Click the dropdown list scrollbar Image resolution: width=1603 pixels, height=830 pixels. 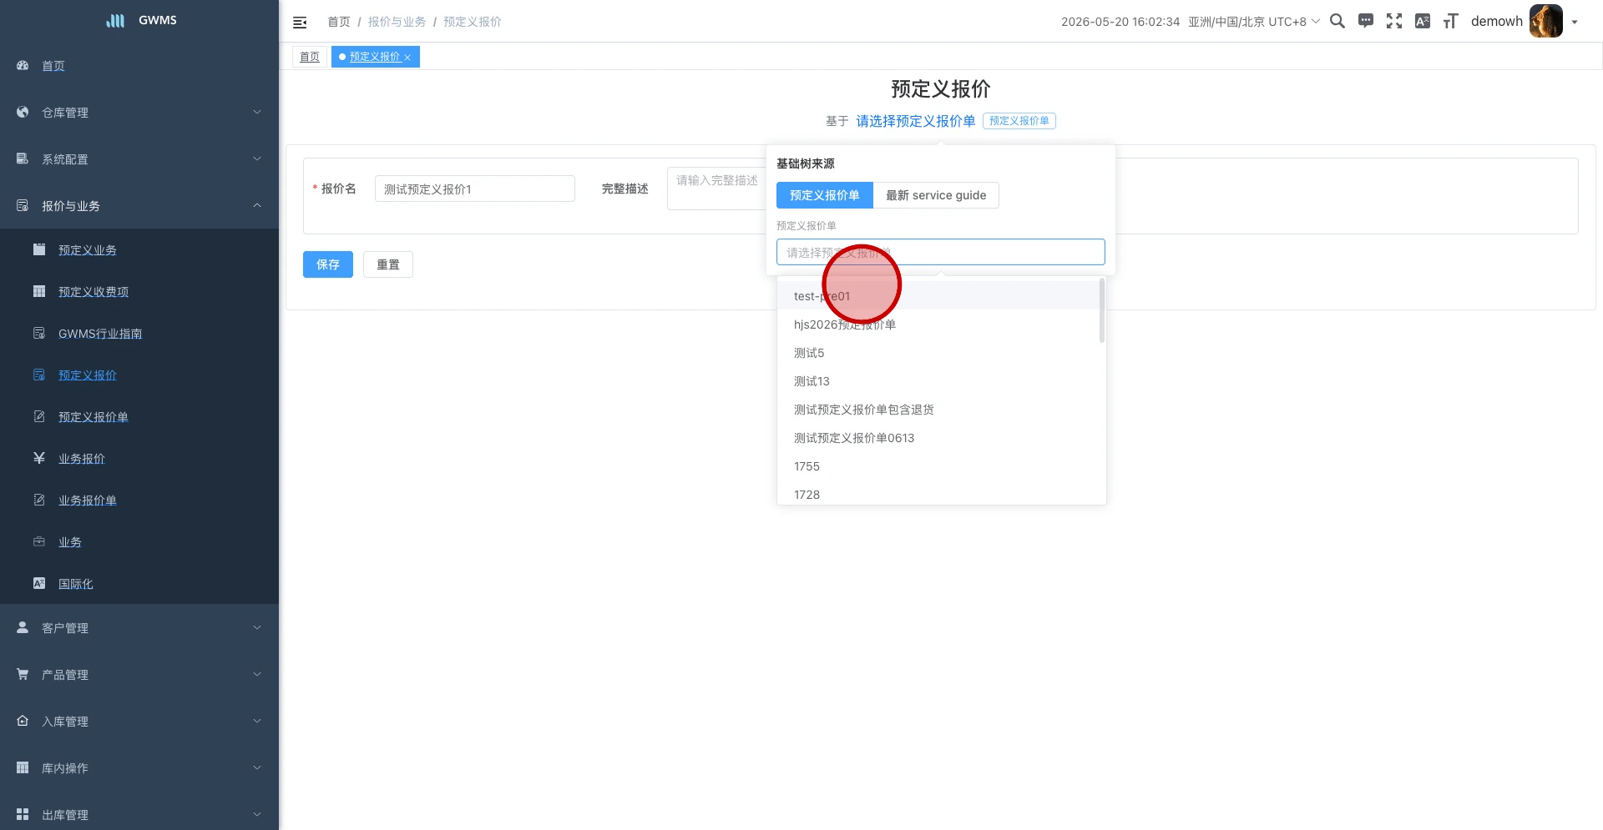pos(1102,310)
